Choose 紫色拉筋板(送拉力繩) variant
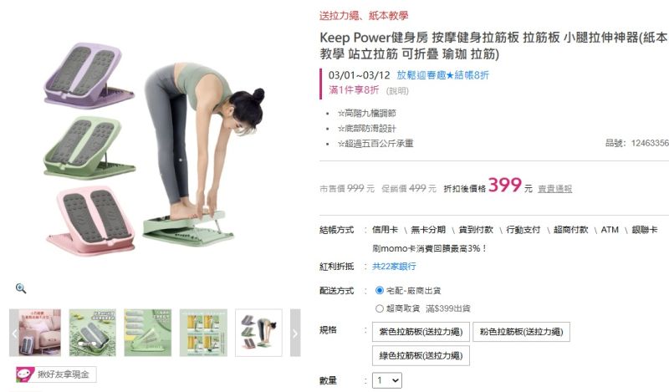This screenshot has height=392, width=669. click(x=421, y=332)
